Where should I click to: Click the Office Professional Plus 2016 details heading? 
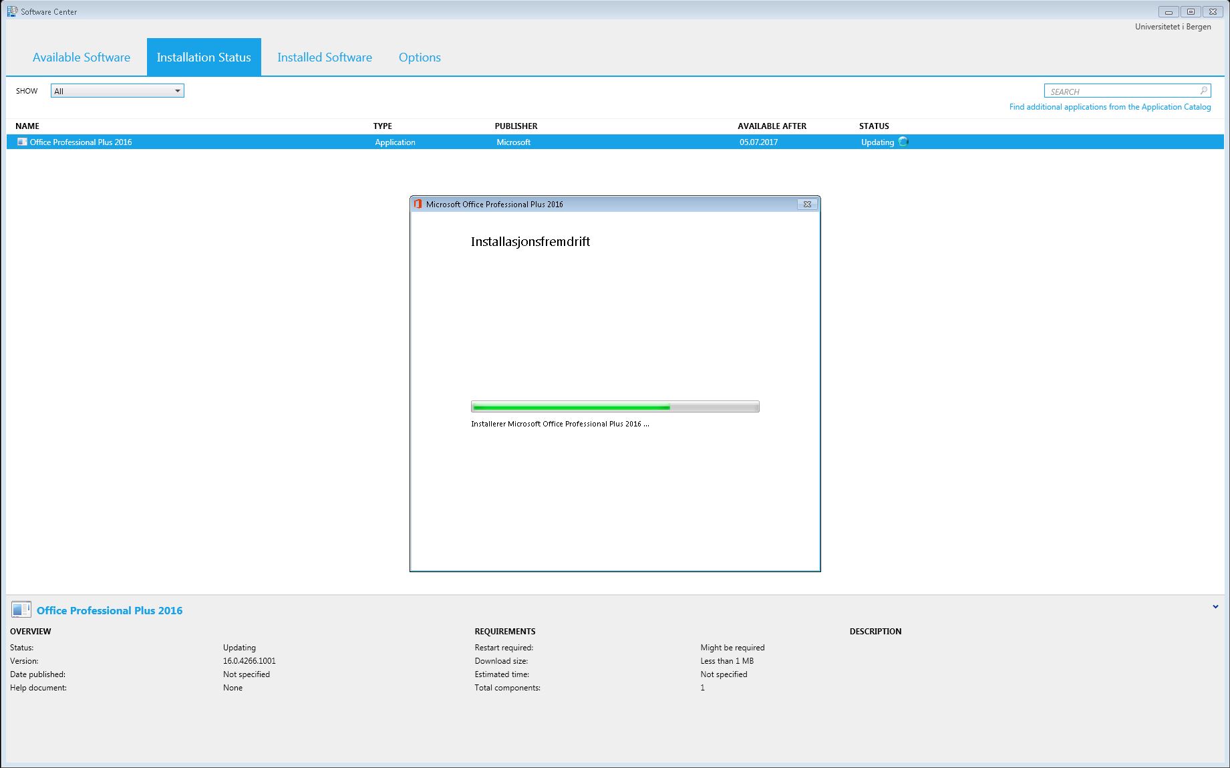tap(110, 610)
